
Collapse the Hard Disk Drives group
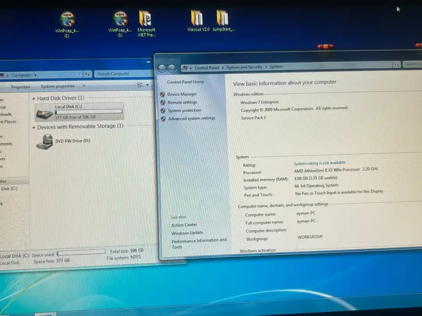click(x=34, y=99)
